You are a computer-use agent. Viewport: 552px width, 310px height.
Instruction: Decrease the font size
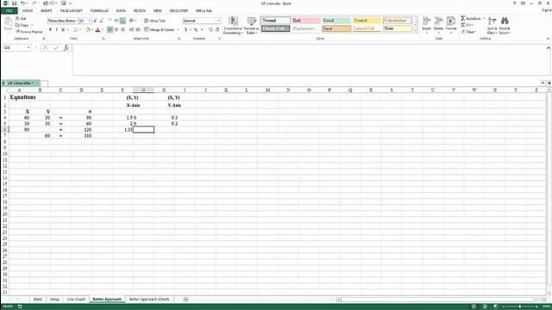[102, 21]
